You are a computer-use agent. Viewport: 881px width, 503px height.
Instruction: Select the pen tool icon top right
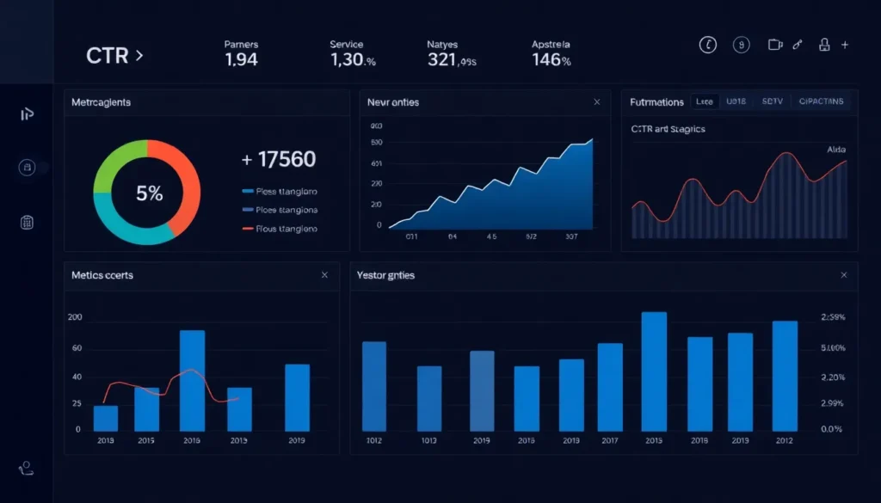797,45
